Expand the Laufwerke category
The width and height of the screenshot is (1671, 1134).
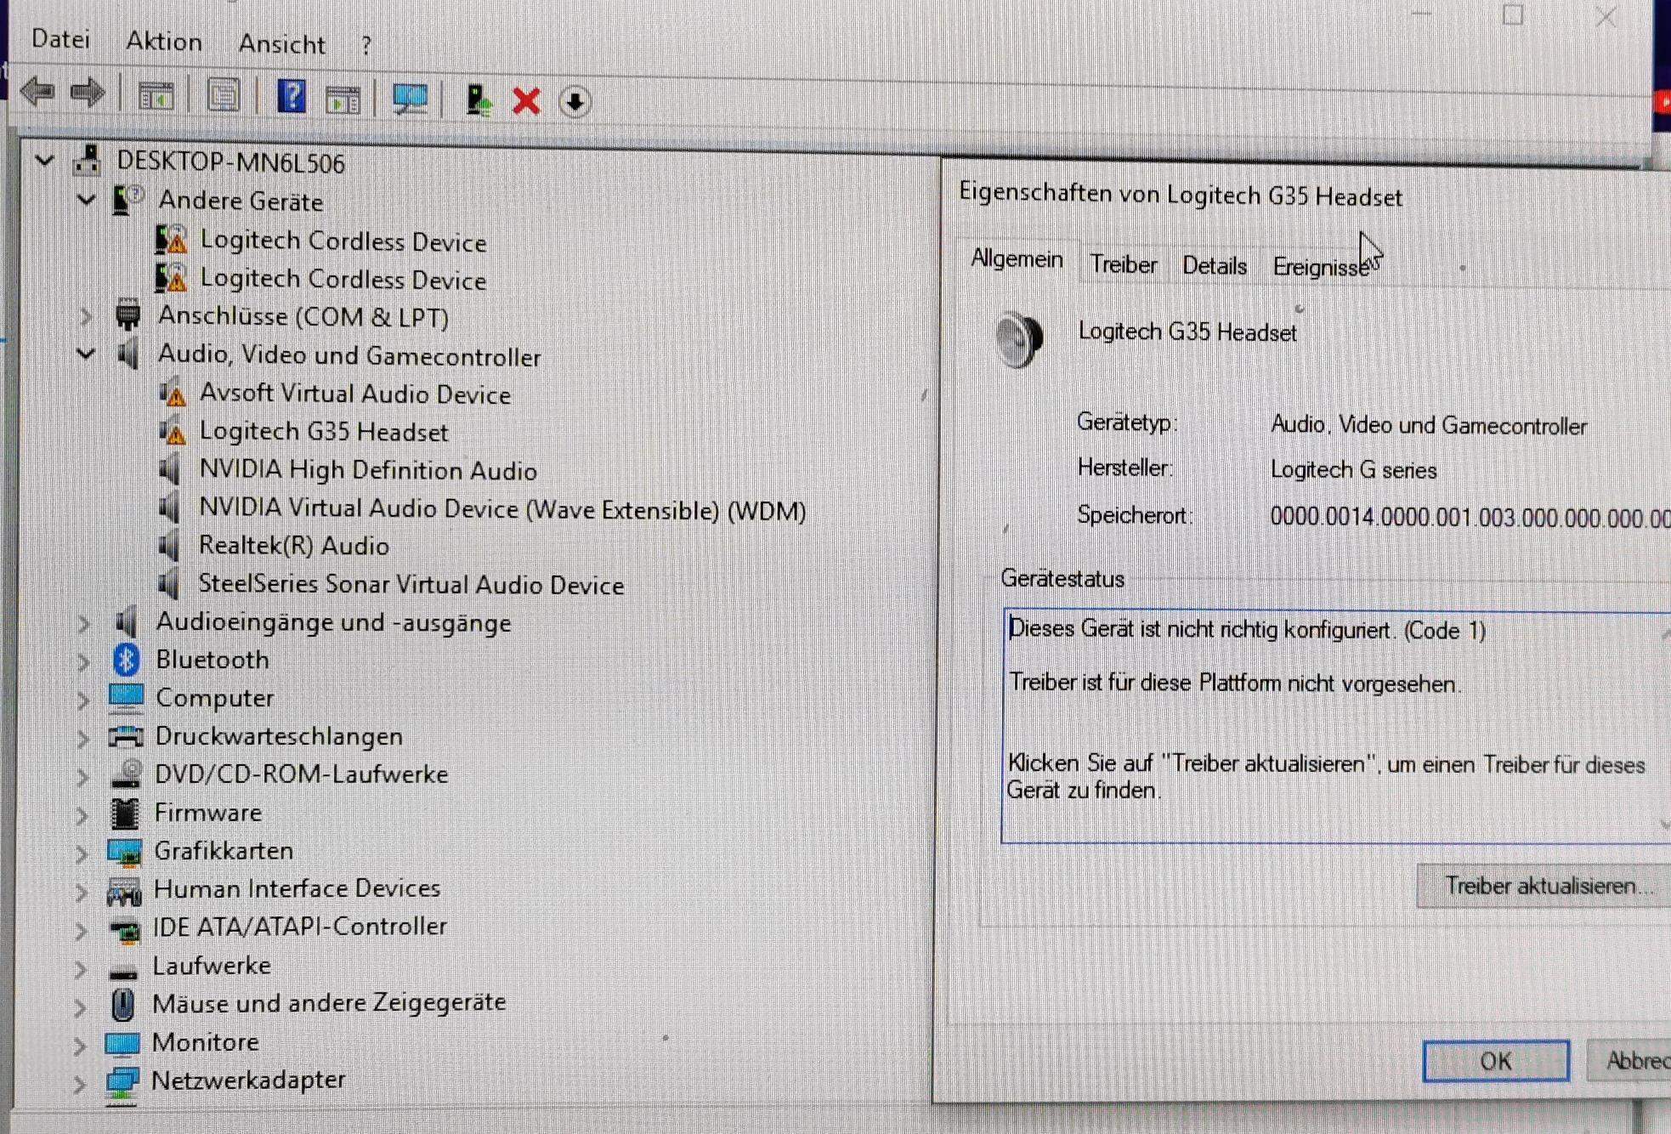point(81,968)
